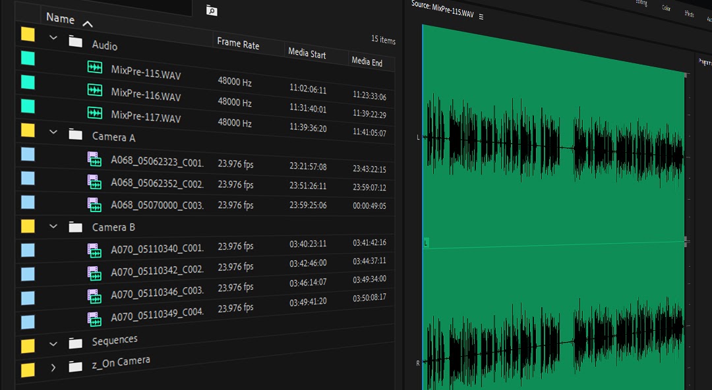
Task: Reverse sort order with Name column arrow
Action: [x=88, y=24]
